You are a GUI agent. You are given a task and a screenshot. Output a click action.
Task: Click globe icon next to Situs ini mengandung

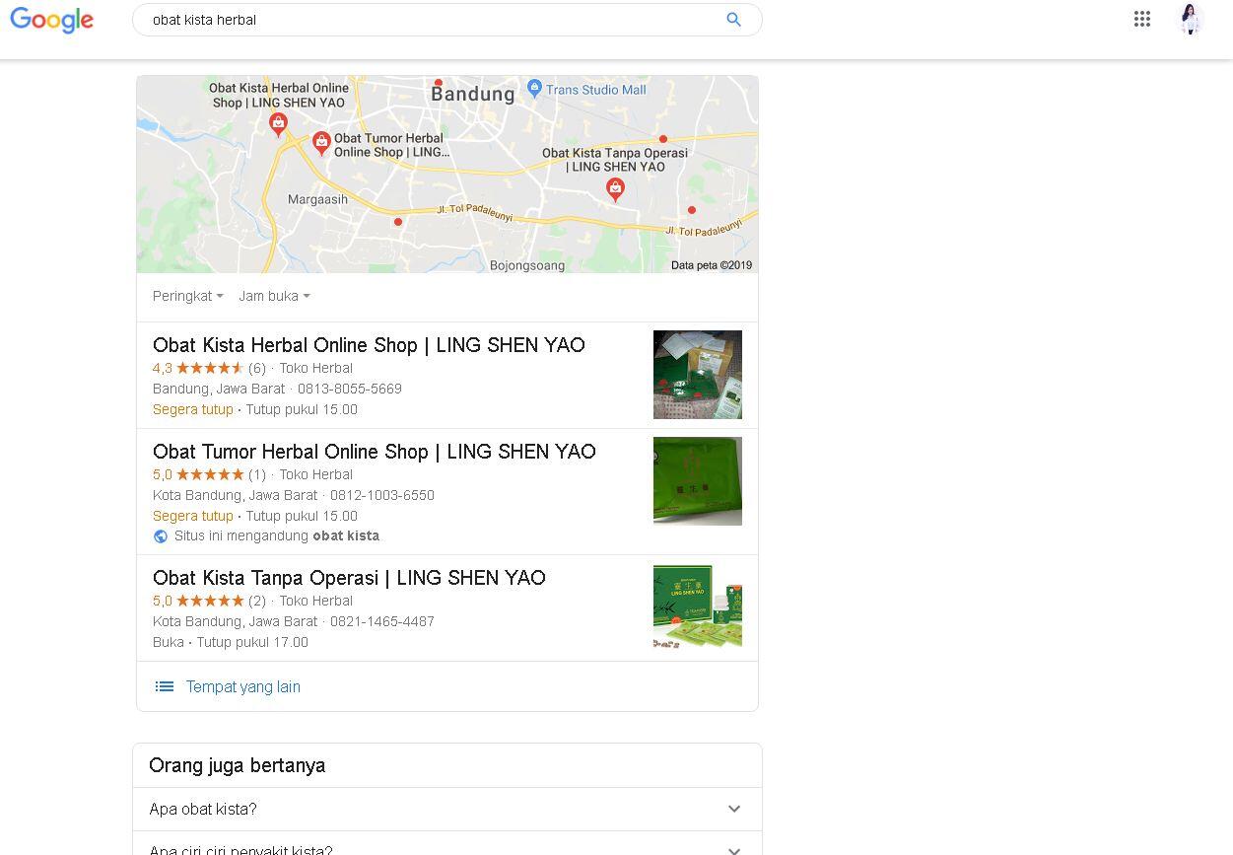click(x=161, y=536)
